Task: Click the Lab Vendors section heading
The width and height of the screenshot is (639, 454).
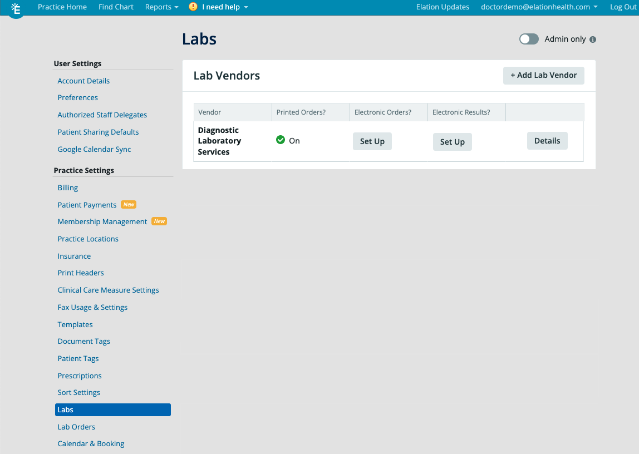Action: pyautogui.click(x=227, y=76)
